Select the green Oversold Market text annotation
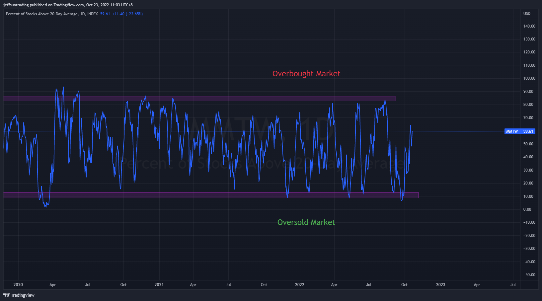Screen dimensions: 542x301 306,222
